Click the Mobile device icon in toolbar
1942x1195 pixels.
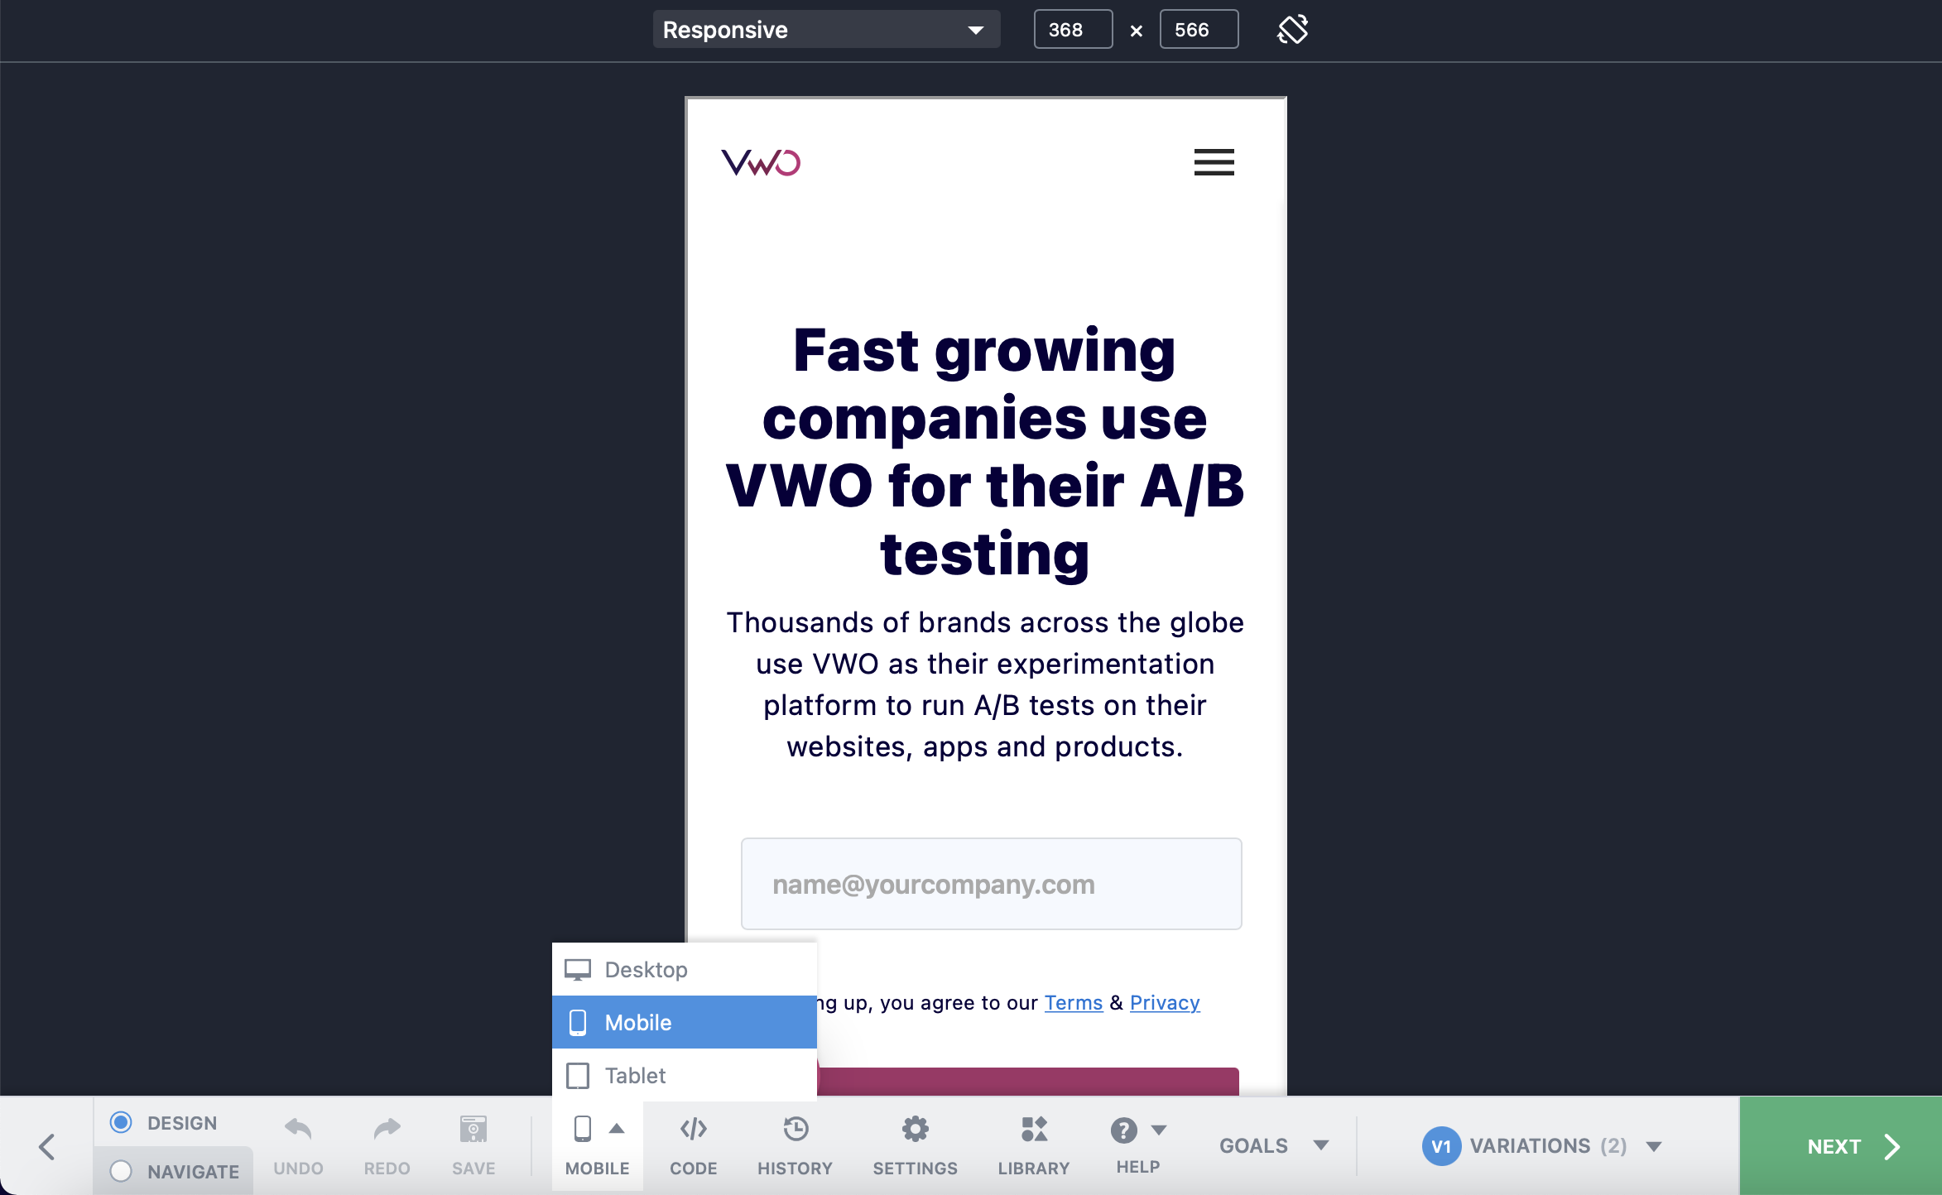coord(583,1129)
